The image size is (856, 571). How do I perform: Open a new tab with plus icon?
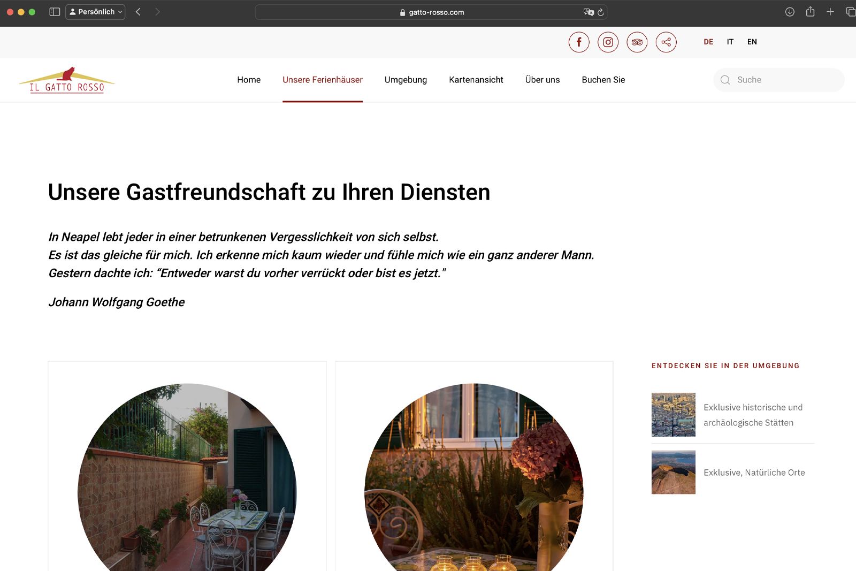tap(830, 12)
